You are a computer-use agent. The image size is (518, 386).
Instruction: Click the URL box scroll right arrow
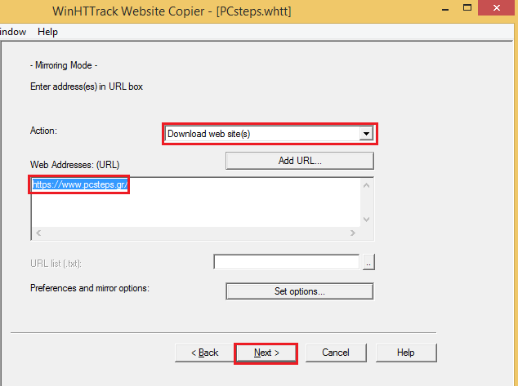[353, 233]
